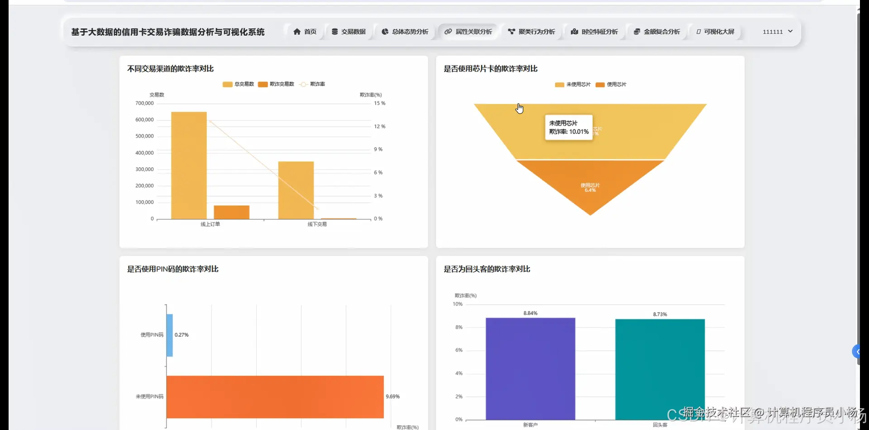The width and height of the screenshot is (869, 430).
Task: Click the system title 基于大数据的信用卡交易诈骗数据分析与可视化系统
Action: 168,32
